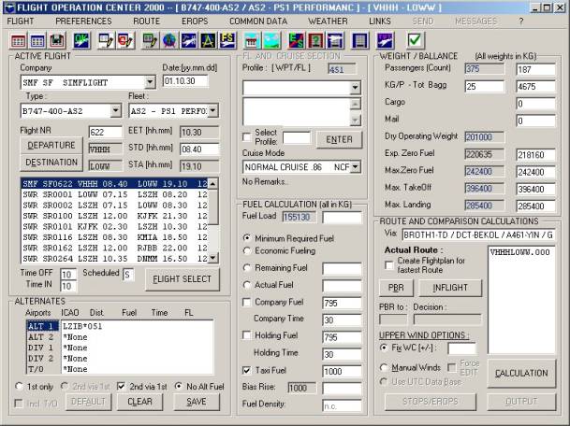Screen dimensions: 570x426
Task: Click the dark blue list document icon
Action: pyautogui.click(x=360, y=41)
